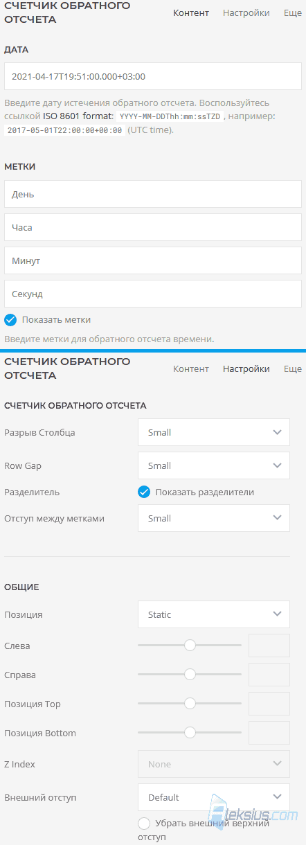The width and height of the screenshot is (306, 845).
Task: Click the Секунд label input
Action: [x=153, y=294]
